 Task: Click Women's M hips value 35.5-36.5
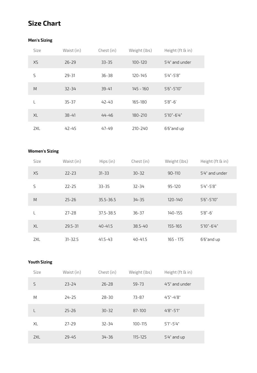coord(107,200)
